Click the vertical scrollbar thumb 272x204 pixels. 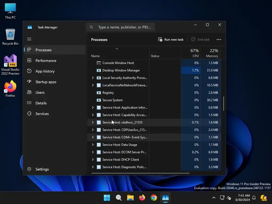point(224,104)
